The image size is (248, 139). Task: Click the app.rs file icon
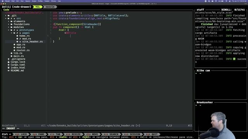click(x=14, y=45)
